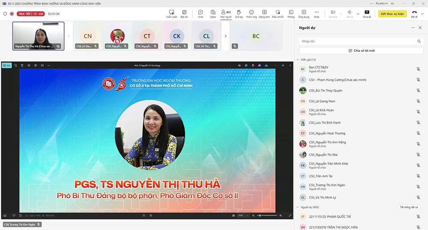Click Tắt tiếng tất cả button

(409, 207)
